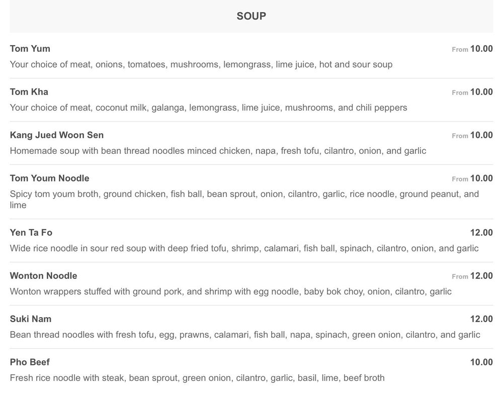The image size is (503, 393).
Task: Click Suki Nam's 12.00 price
Action: click(481, 319)
